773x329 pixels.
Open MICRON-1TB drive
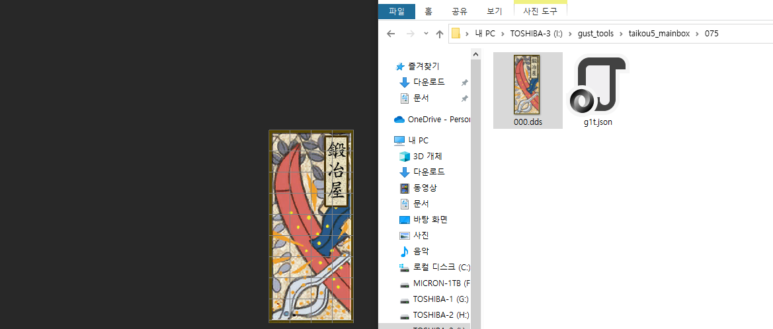coord(442,283)
